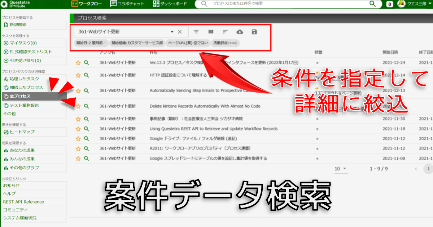
Task: Select page 1 in pagination
Action: (428, 169)
